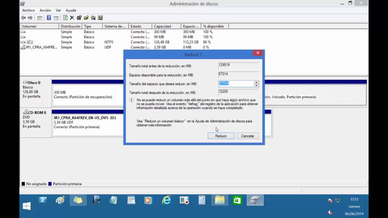Click the Forward arrow toolbar icon
The width and height of the screenshot is (388, 218).
30,18
